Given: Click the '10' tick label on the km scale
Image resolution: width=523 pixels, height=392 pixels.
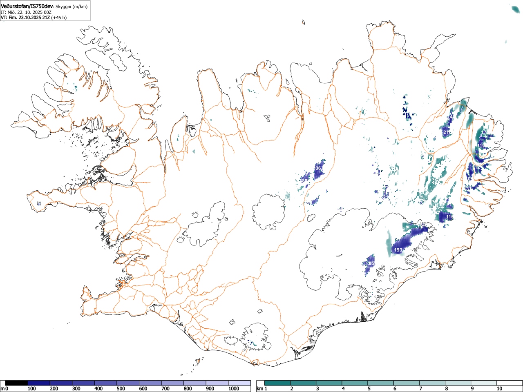Looking at the screenshot, I should [499, 389].
